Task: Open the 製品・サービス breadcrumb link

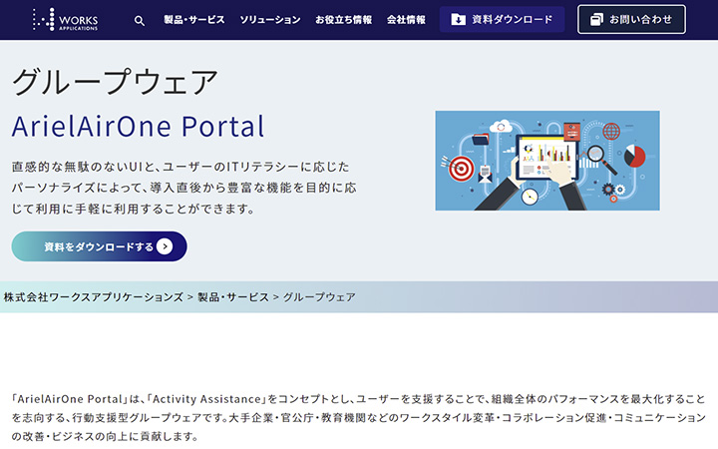Action: click(233, 297)
